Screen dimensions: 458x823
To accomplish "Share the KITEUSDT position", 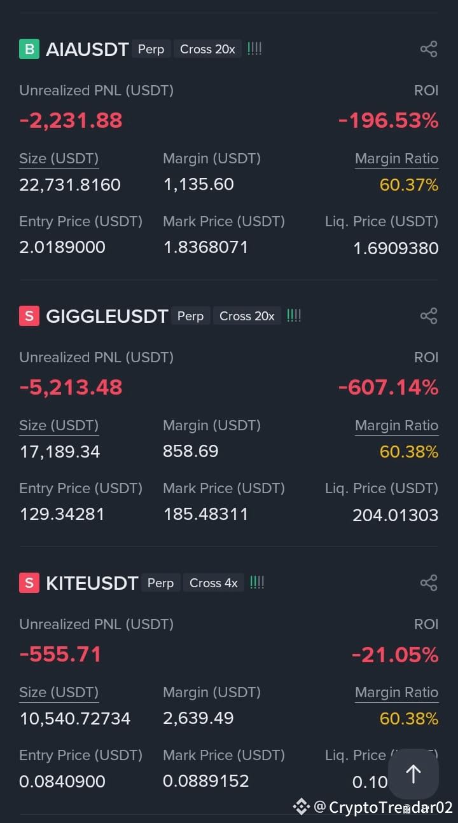I will tap(429, 583).
